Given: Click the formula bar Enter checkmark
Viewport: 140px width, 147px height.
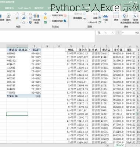Looking at the screenshot, I should [x=106, y=33].
